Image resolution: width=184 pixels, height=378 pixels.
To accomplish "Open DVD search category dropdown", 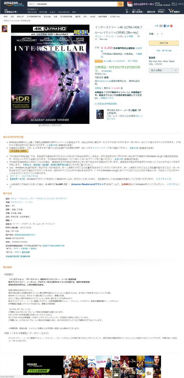I will click(x=31, y=4).
